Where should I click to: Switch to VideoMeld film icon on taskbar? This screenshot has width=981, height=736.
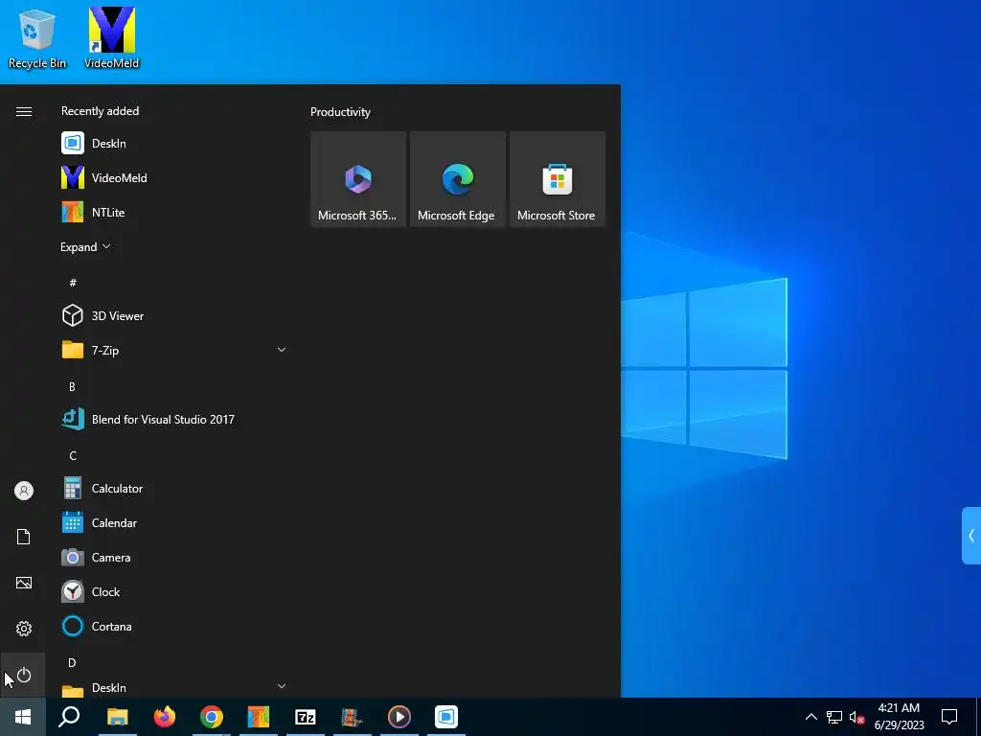tap(353, 717)
